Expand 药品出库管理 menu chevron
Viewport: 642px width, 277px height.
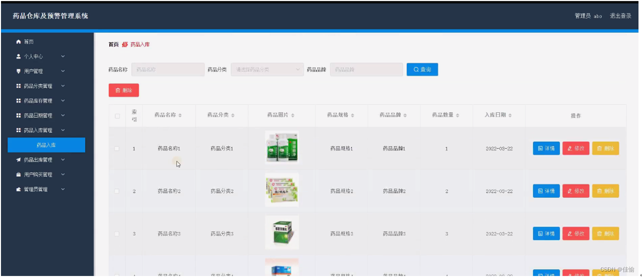[x=63, y=160]
